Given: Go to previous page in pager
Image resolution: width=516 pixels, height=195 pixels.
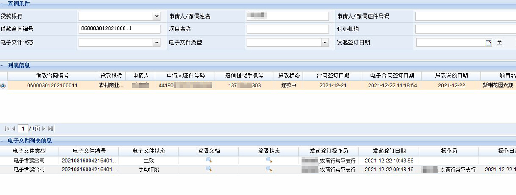Looking at the screenshot, I should point(13,129).
